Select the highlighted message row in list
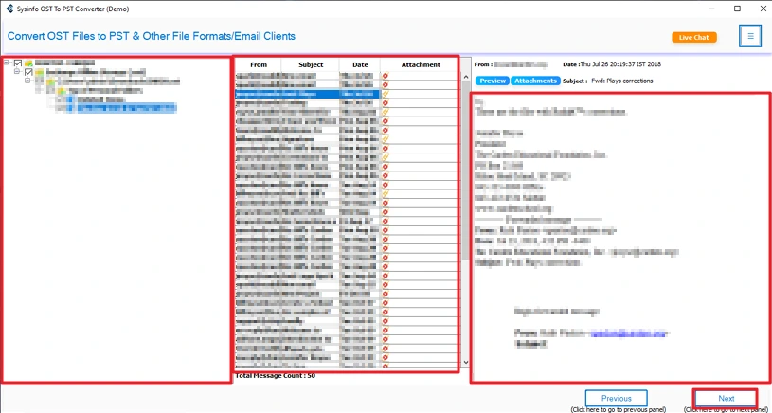Screen dimensions: 772x413 pyautogui.click(x=307, y=94)
